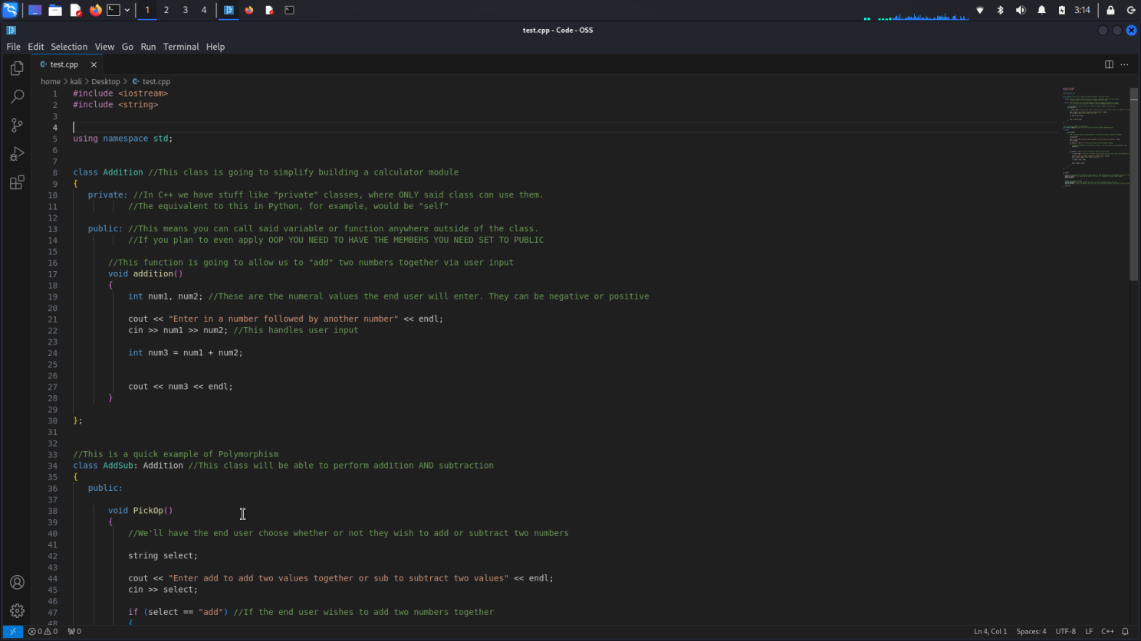Launch Firefox from the panel launcher
Screen dimensions: 1141x641
95,10
